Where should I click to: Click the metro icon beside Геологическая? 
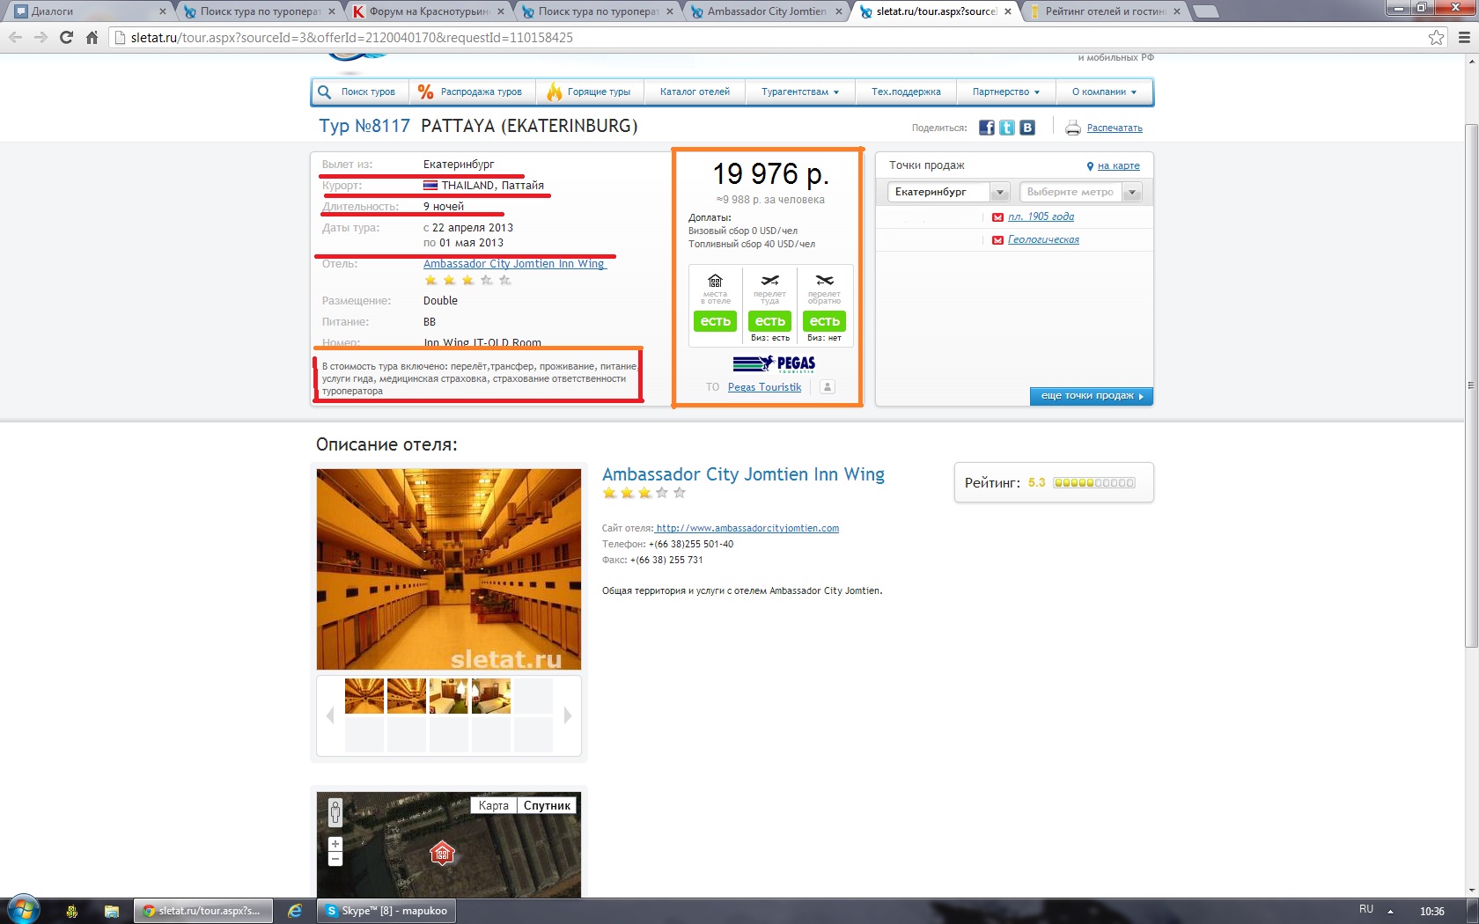pos(997,240)
